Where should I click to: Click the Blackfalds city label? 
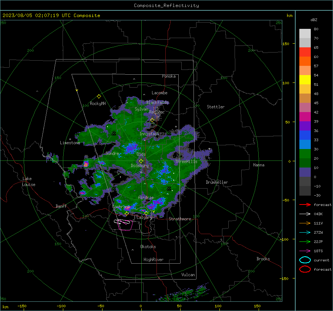157,102
